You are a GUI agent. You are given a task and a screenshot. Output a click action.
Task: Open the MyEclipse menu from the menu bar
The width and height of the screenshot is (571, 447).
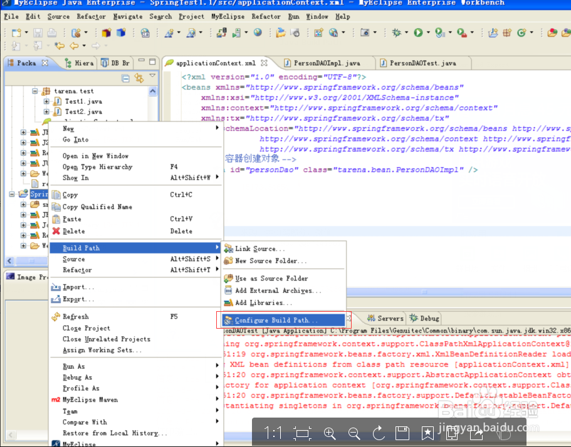click(228, 17)
